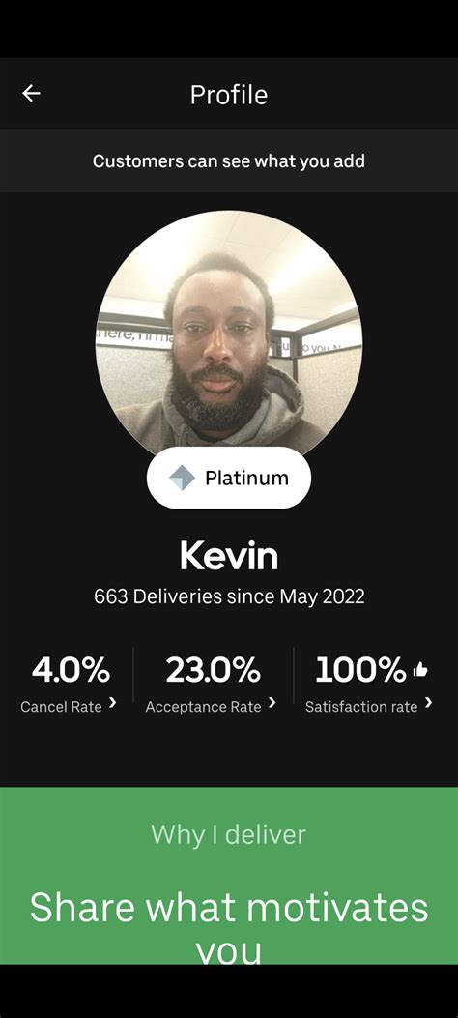Image resolution: width=458 pixels, height=1018 pixels.
Task: Open the Platinum tier badge
Action: tap(229, 478)
